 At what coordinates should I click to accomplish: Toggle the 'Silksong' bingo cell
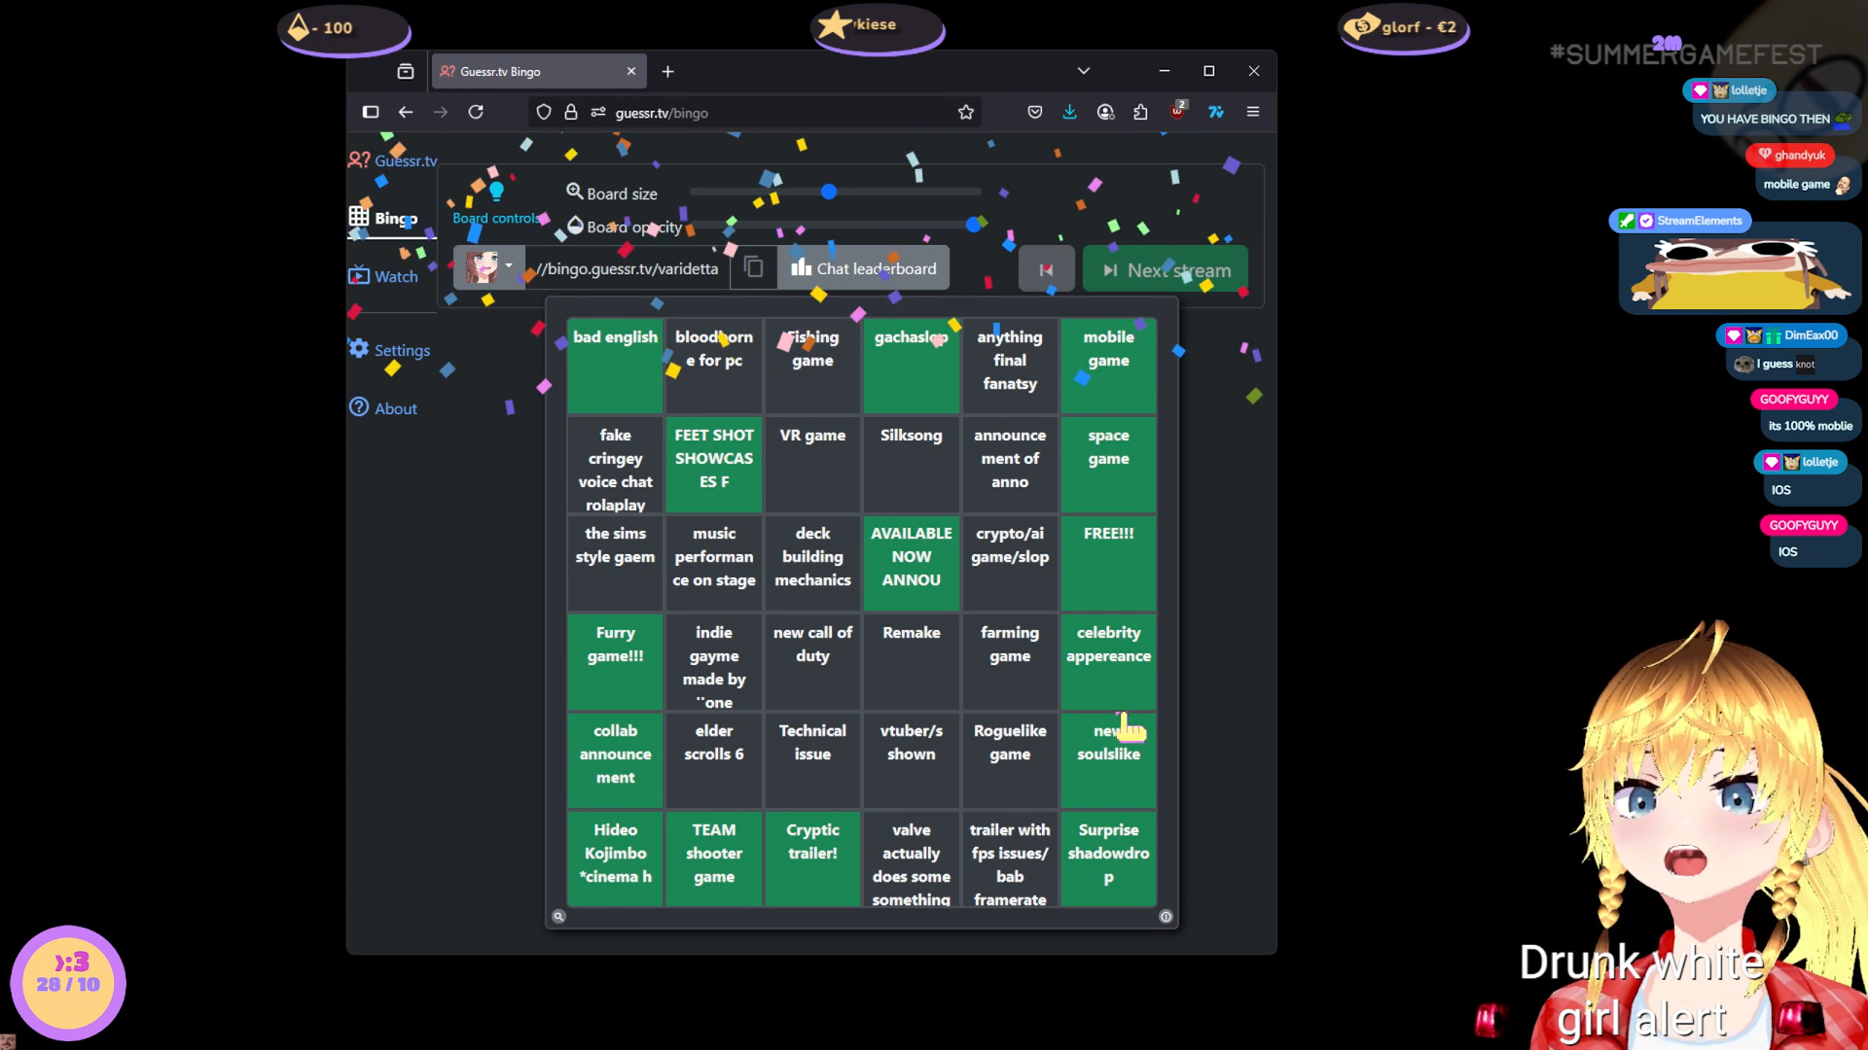click(x=911, y=464)
